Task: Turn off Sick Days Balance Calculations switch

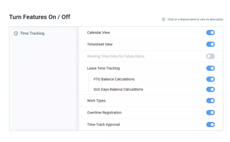Action: pos(210,90)
